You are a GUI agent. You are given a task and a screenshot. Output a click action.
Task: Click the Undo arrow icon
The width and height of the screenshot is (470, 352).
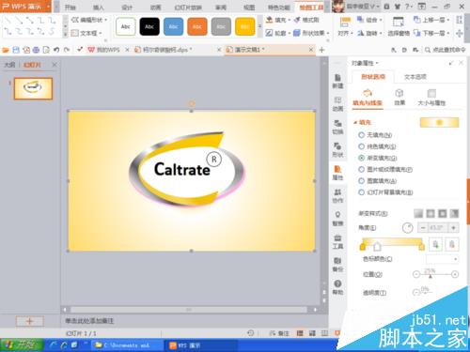click(56, 50)
